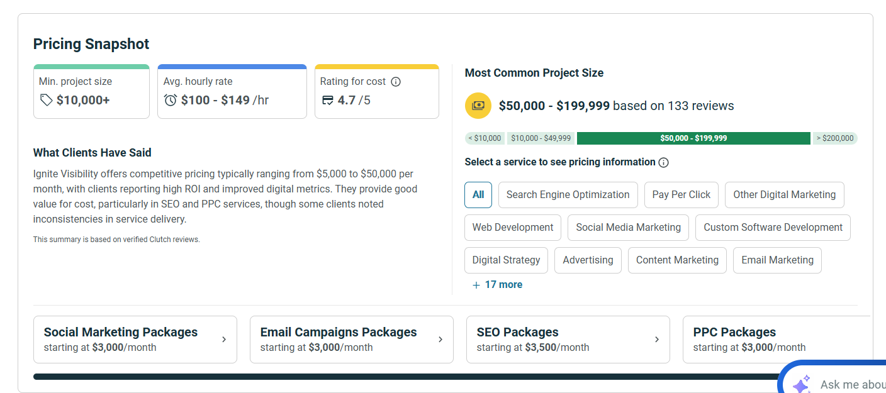
Task: Click the Avg. hourly rate card
Action: (232, 91)
